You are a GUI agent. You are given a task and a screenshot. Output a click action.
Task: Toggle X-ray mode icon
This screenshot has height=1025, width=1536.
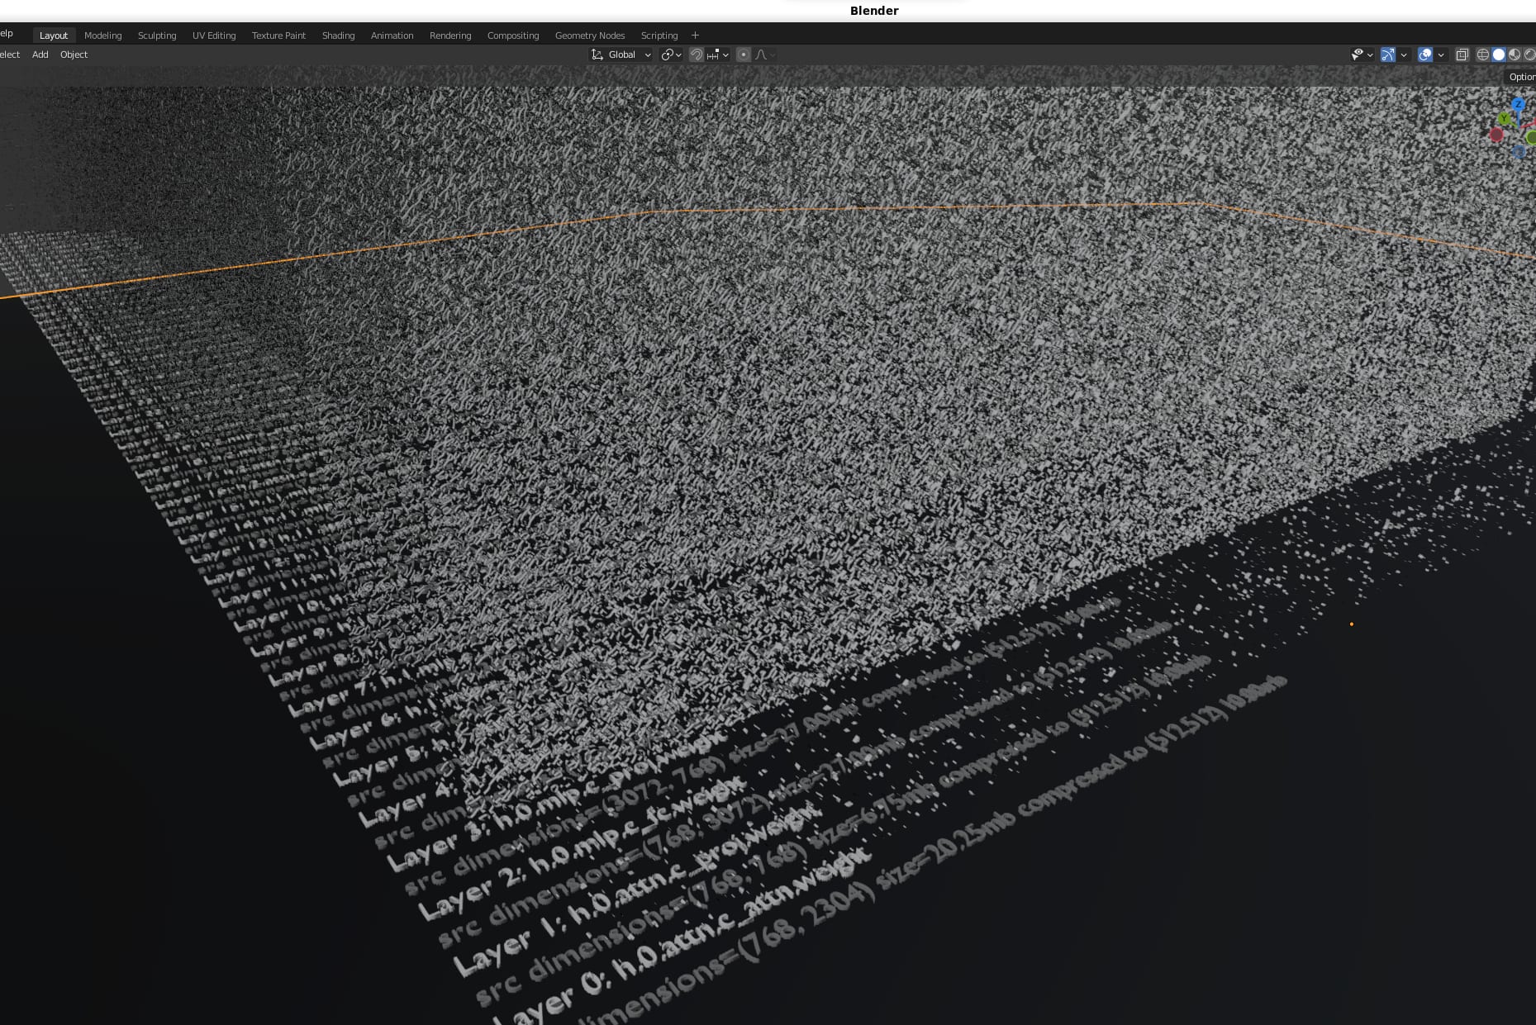(x=1462, y=55)
